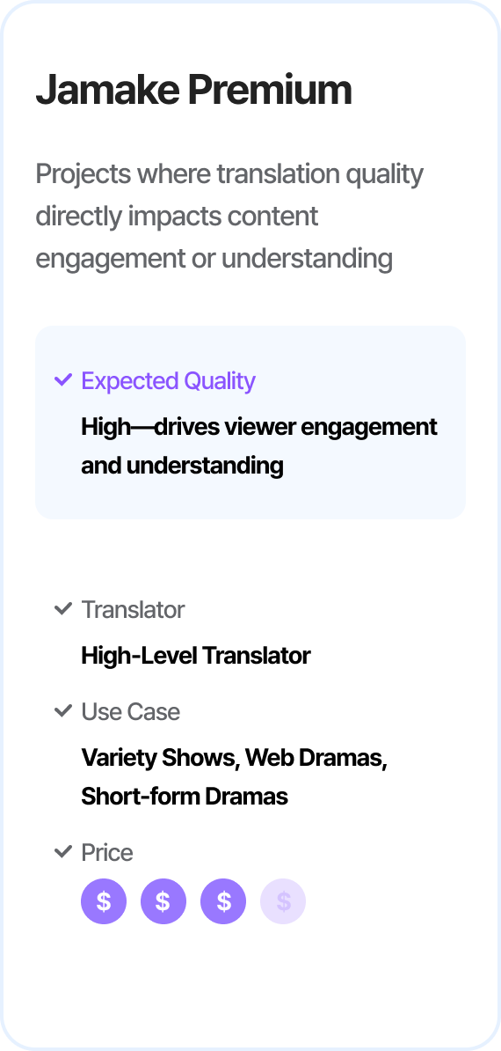Click the Expected Quality label

(x=169, y=381)
